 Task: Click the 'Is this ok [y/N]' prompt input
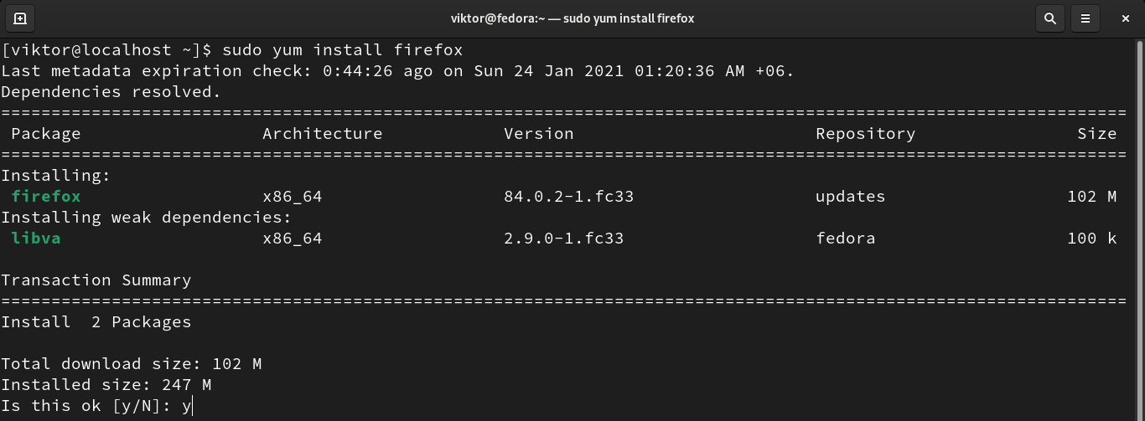(189, 406)
